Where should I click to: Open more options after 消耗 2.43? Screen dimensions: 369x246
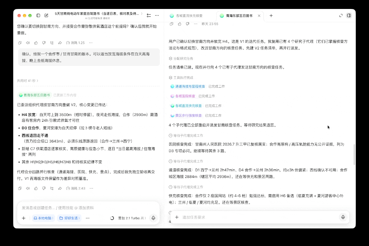coord(91,188)
